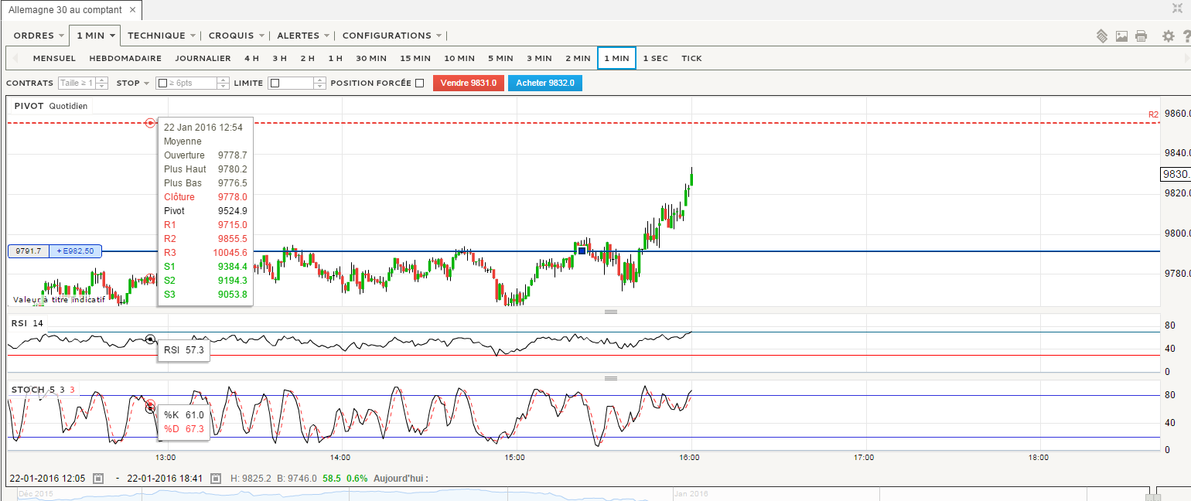Click the contracts size stepper arrows
The height and width of the screenshot is (501, 1191).
click(101, 83)
